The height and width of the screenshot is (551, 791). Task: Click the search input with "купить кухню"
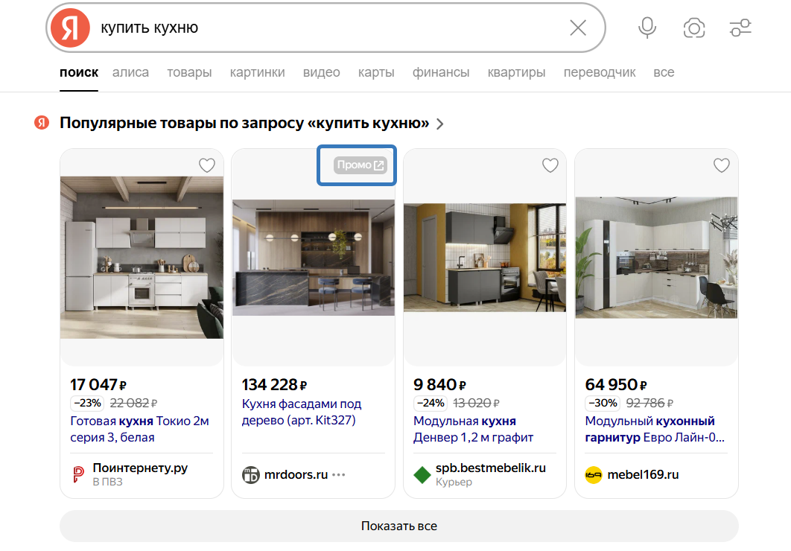(328, 28)
